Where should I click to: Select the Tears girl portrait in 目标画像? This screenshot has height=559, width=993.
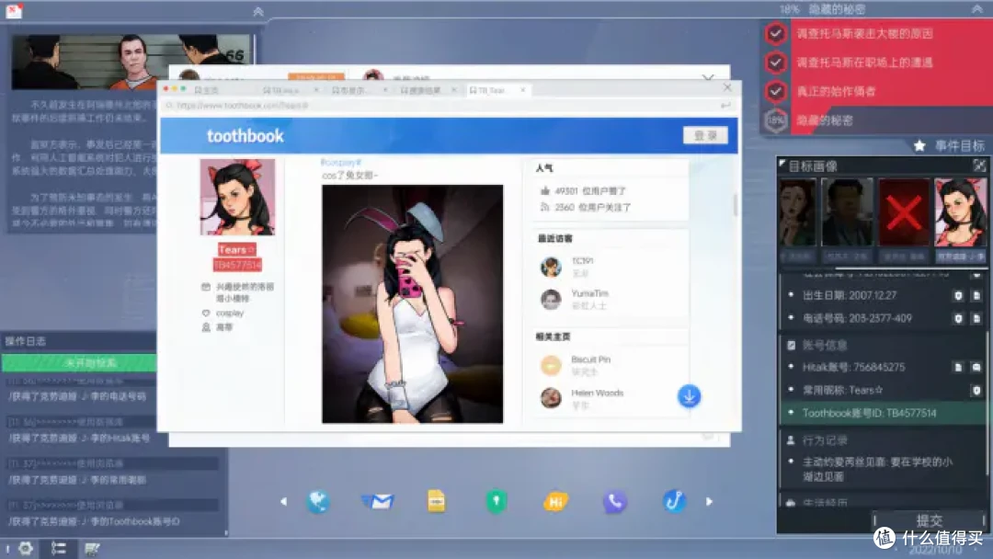point(960,212)
